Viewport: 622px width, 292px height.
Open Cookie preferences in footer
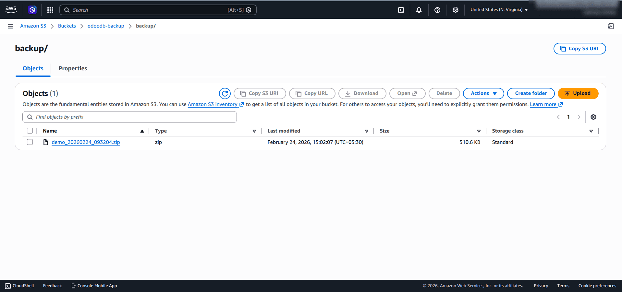[597, 286]
